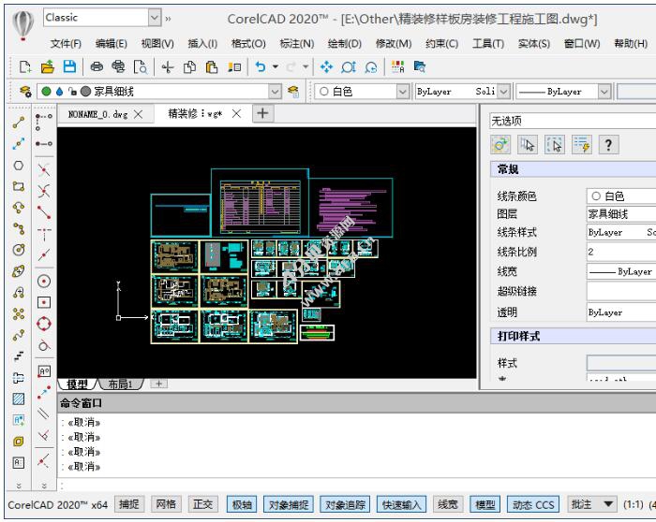Select the Hatch fill tool icon
The height and width of the screenshot is (522, 656).
point(19,399)
